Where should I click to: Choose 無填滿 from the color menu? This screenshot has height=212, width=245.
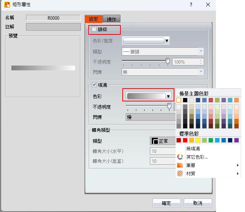point(193,149)
